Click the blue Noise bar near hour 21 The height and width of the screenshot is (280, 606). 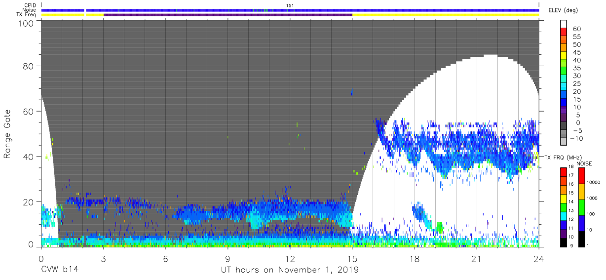(477, 10)
